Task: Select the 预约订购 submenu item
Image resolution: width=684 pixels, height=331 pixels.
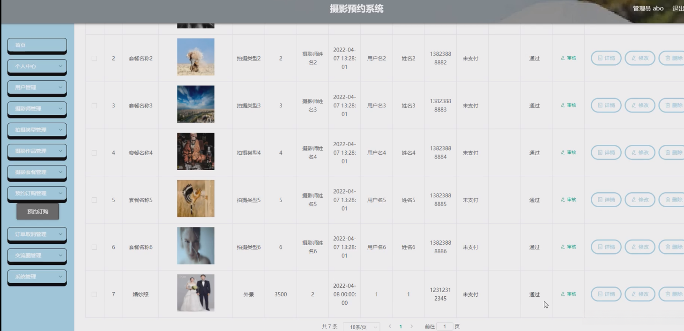Action: point(38,211)
